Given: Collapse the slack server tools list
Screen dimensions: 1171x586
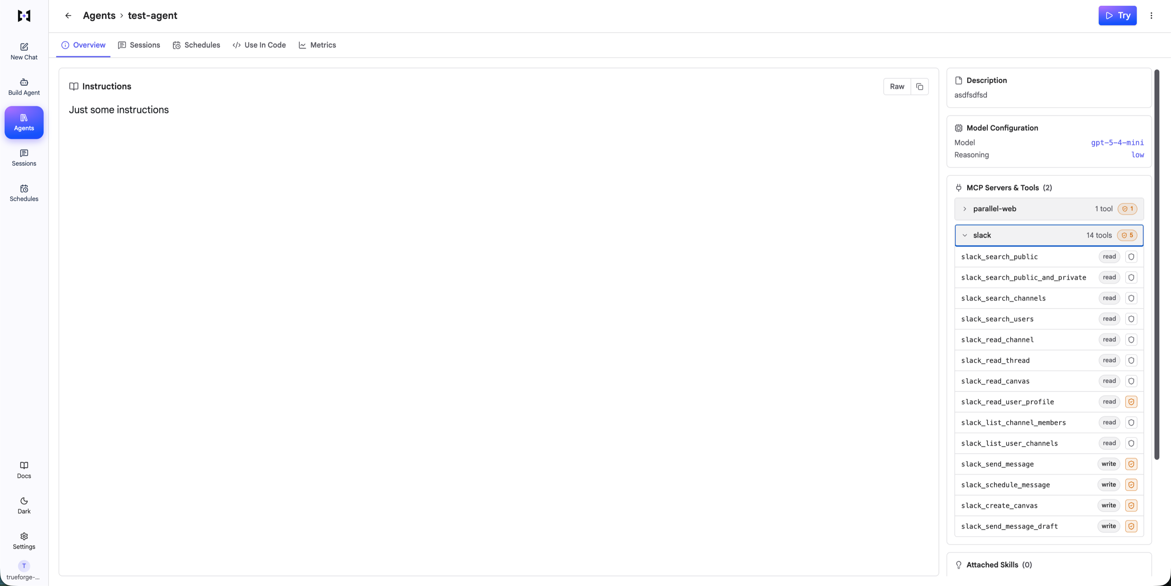Looking at the screenshot, I should (1049, 235).
